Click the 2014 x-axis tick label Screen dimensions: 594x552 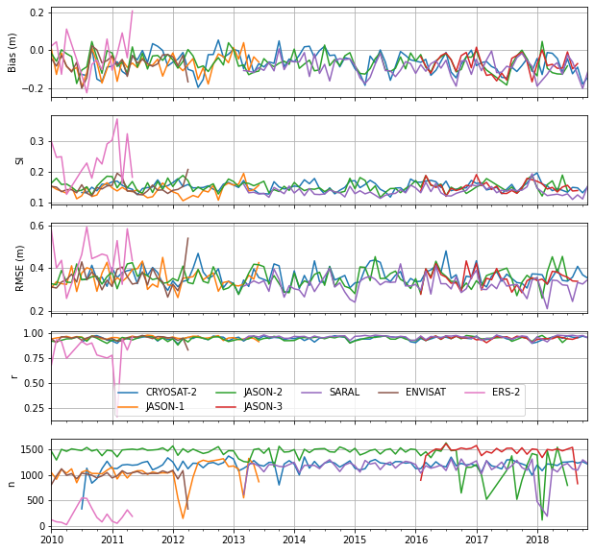tap(294, 540)
